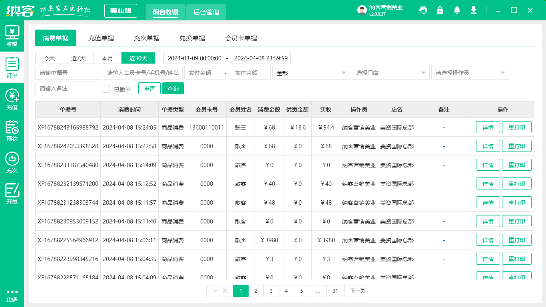Expand the 请选择操作员 operator dropdown
546x307 pixels.
[470, 73]
